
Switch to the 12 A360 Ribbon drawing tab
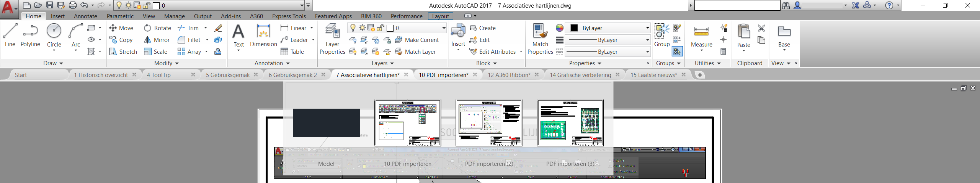tap(509, 75)
